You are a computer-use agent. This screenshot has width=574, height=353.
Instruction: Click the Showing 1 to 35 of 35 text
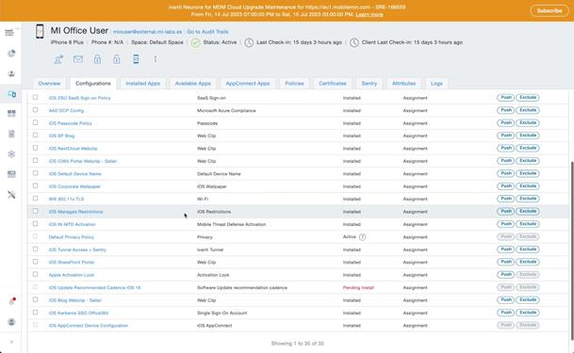point(297,344)
